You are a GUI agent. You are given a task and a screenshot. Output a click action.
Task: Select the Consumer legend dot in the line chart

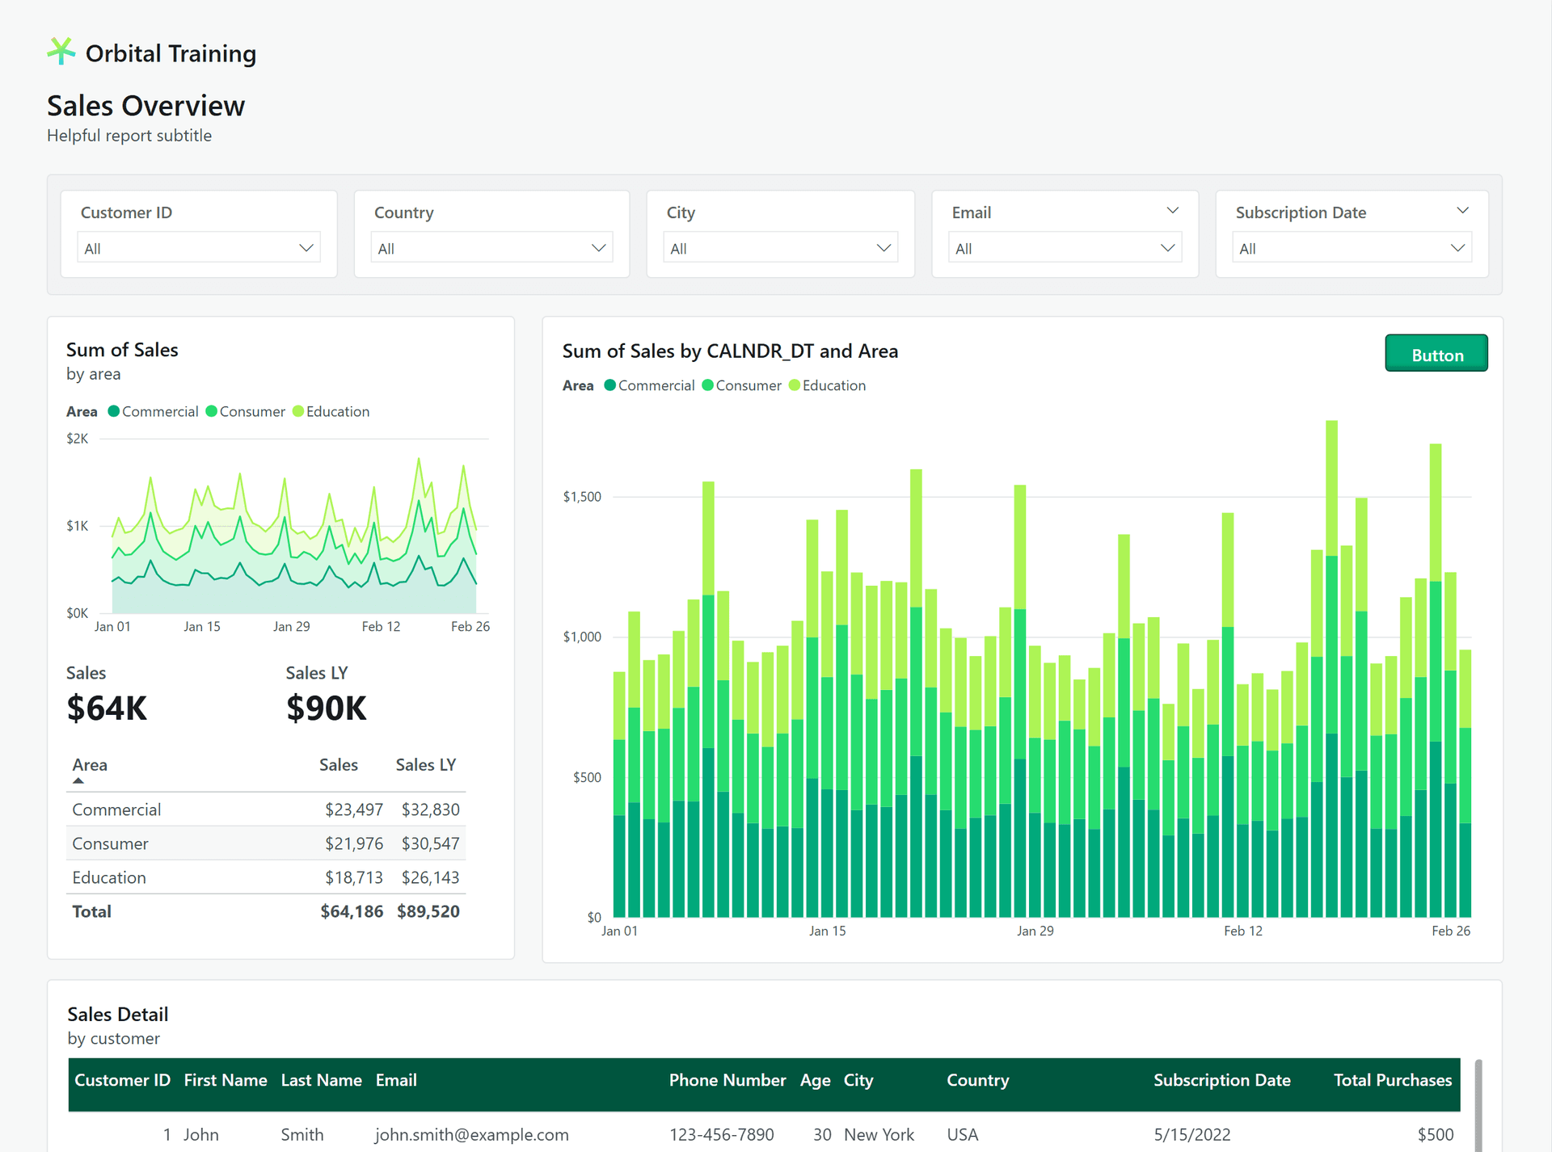tap(211, 411)
